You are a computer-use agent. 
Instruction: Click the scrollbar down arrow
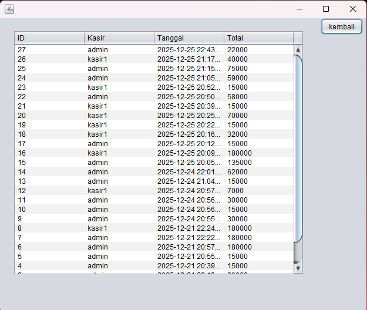point(298,268)
